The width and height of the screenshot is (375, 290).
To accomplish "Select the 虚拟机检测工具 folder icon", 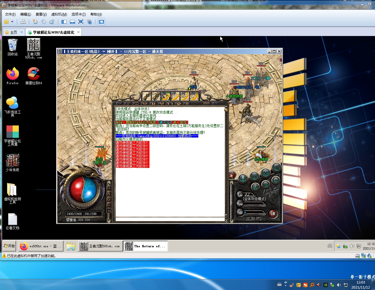I will pos(13,193).
